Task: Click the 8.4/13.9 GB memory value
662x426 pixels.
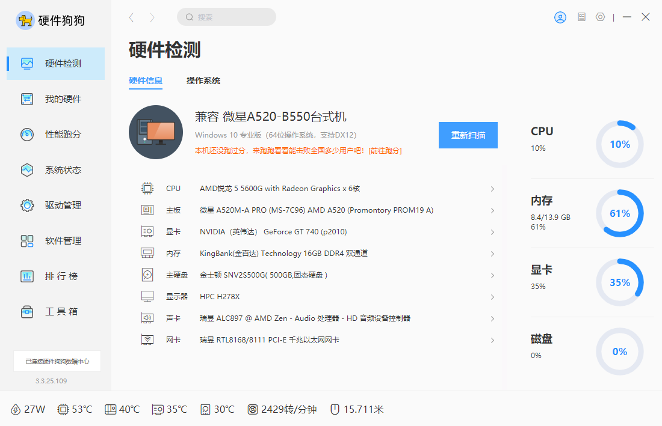Action: tap(551, 218)
